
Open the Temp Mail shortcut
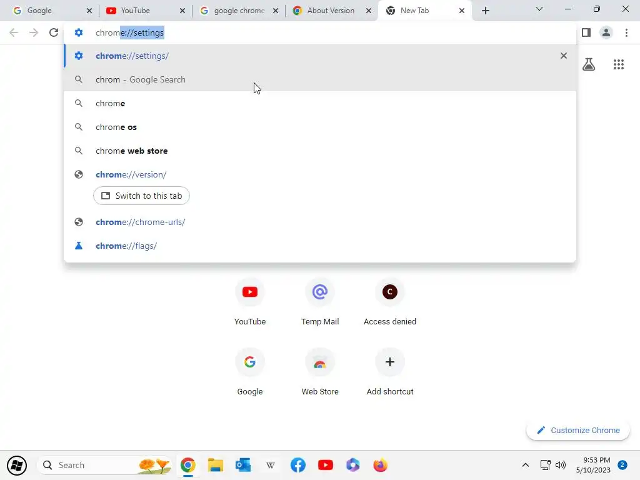point(320,302)
